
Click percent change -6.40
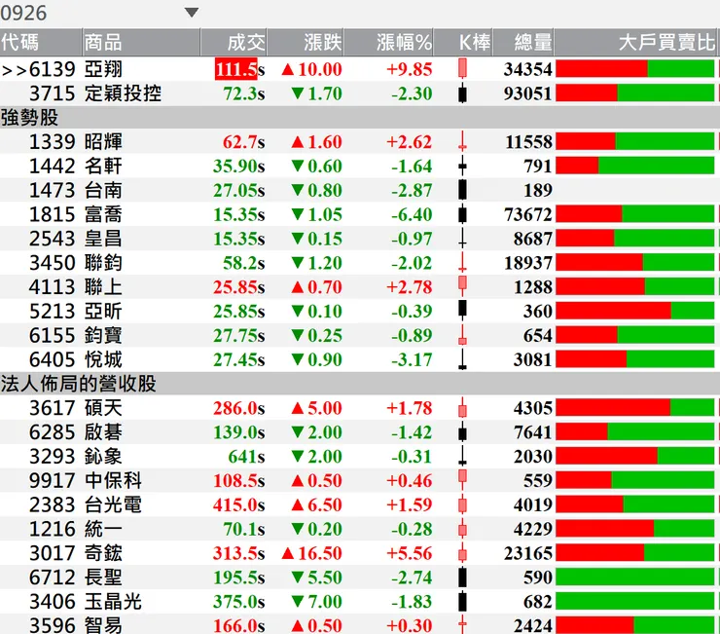click(x=412, y=214)
